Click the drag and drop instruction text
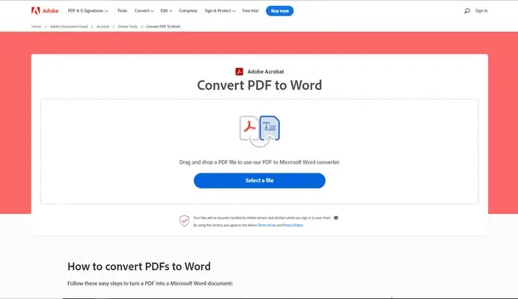This screenshot has height=299, width=518. 259,162
